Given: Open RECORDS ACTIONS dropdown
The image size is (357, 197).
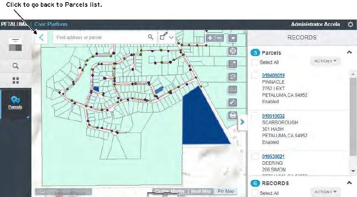Looking at the screenshot, I should pyautogui.click(x=325, y=192).
